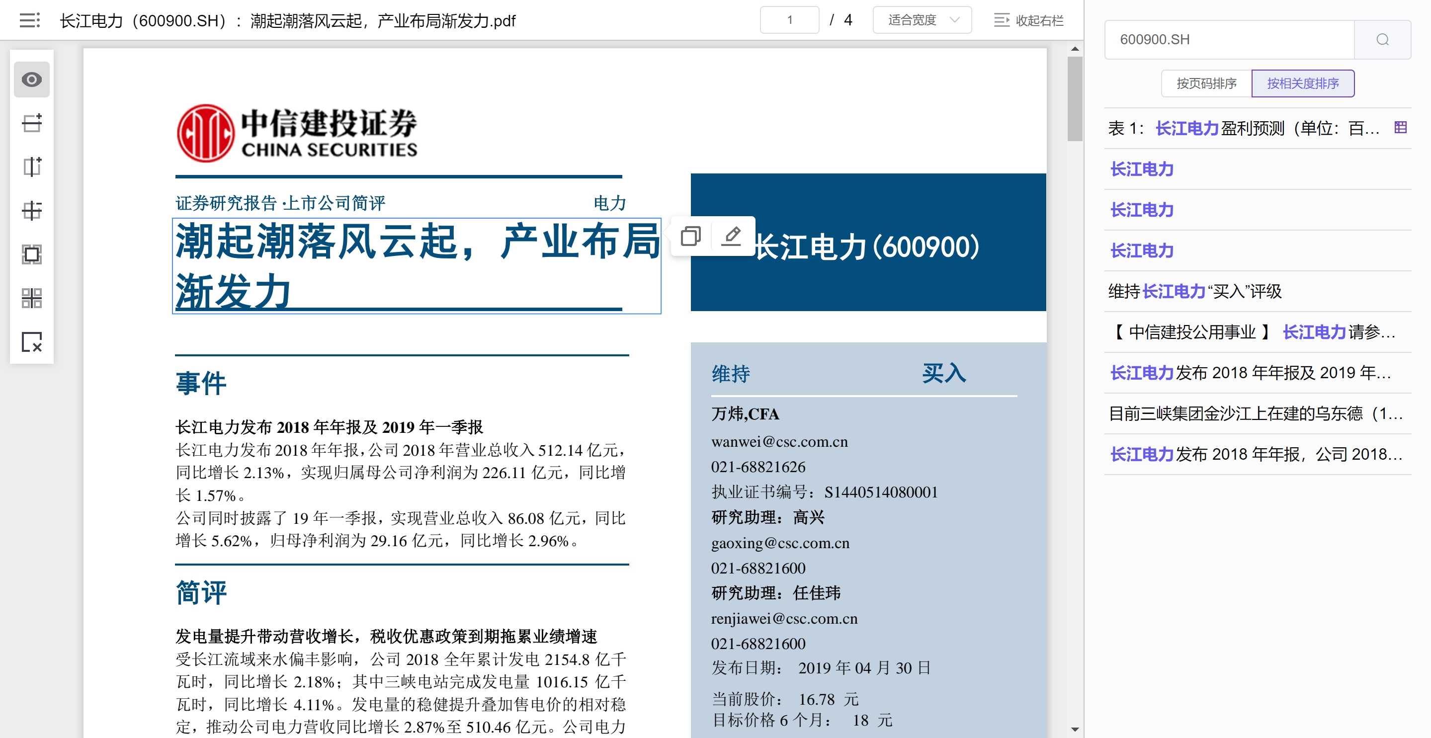
Task: Click the 买入 rating text
Action: pyautogui.click(x=944, y=373)
